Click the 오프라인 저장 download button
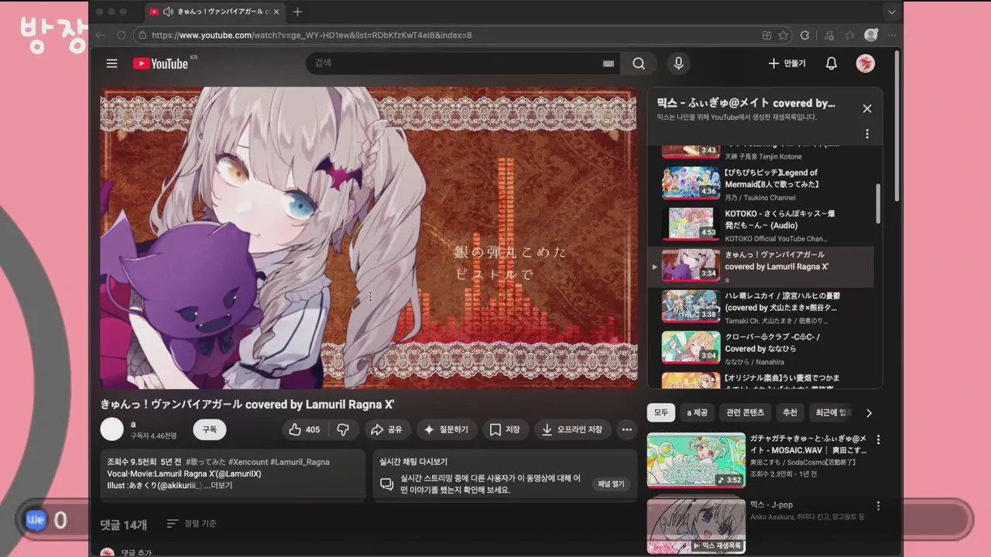This screenshot has height=557, width=991. 572,429
